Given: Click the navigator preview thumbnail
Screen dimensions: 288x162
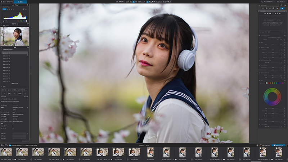Looking at the screenshot, I should click(x=15, y=36).
